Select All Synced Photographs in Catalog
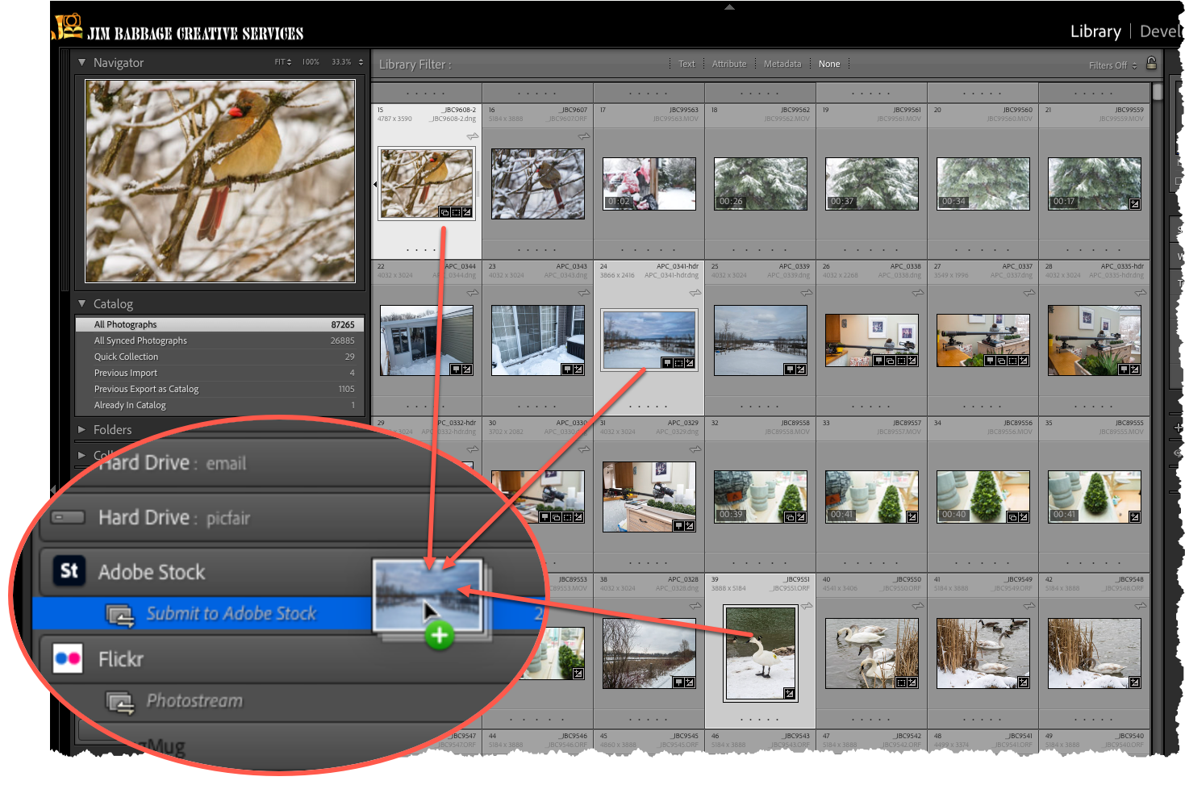 [219, 340]
